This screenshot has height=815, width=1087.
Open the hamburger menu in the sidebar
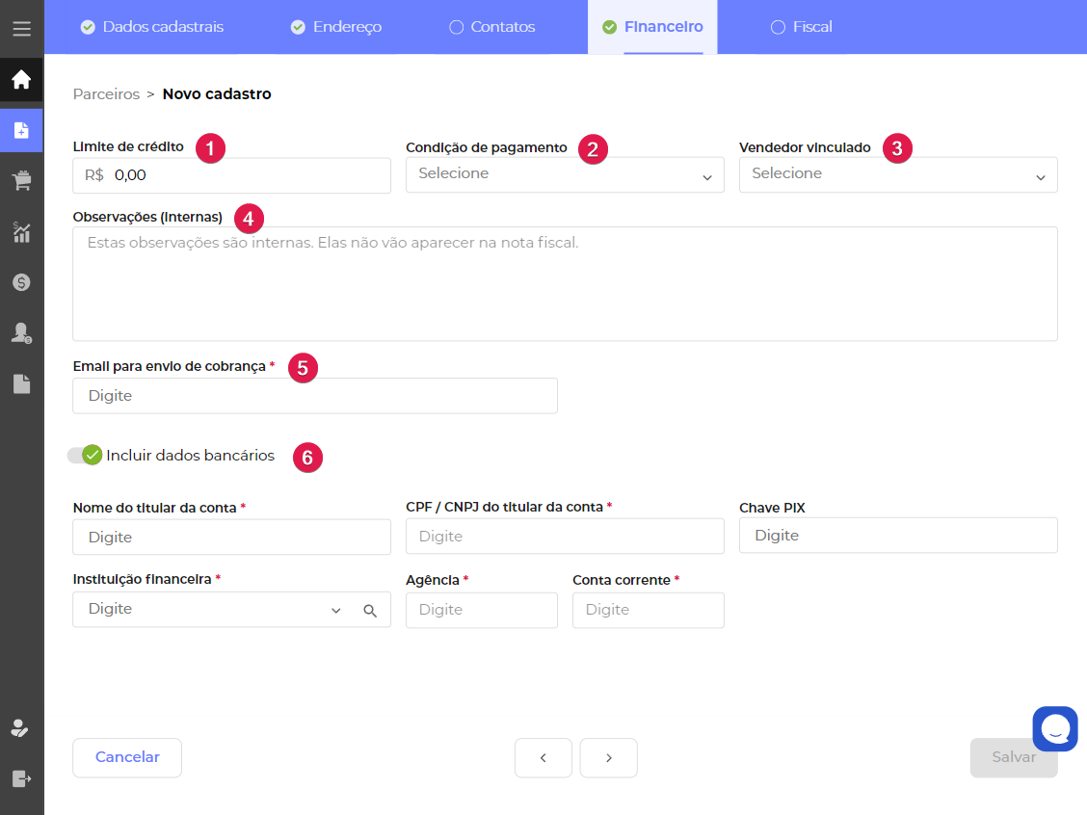click(x=21, y=28)
